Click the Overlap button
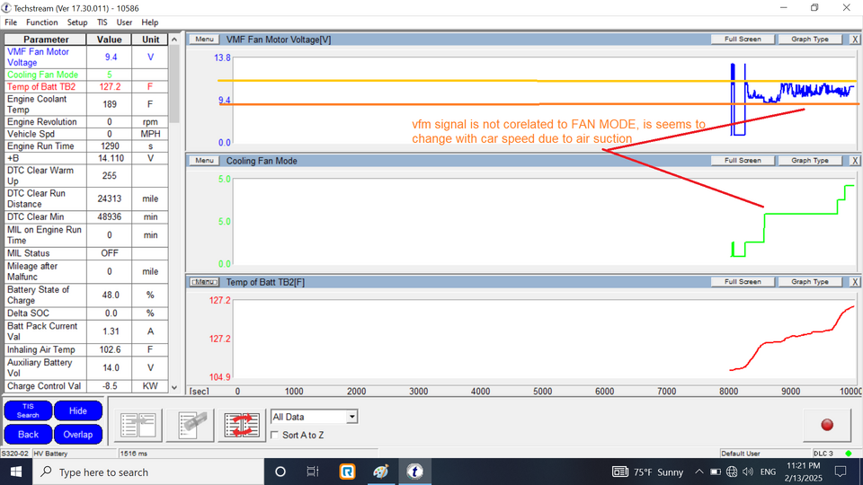863x485 pixels. point(77,435)
